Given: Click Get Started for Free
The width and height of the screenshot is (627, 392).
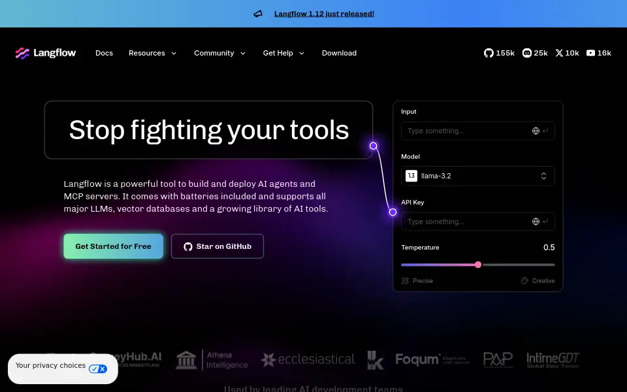Looking at the screenshot, I should [114, 246].
